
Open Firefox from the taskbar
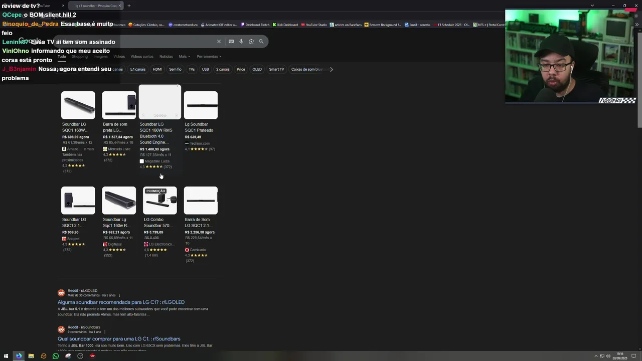[x=19, y=356]
